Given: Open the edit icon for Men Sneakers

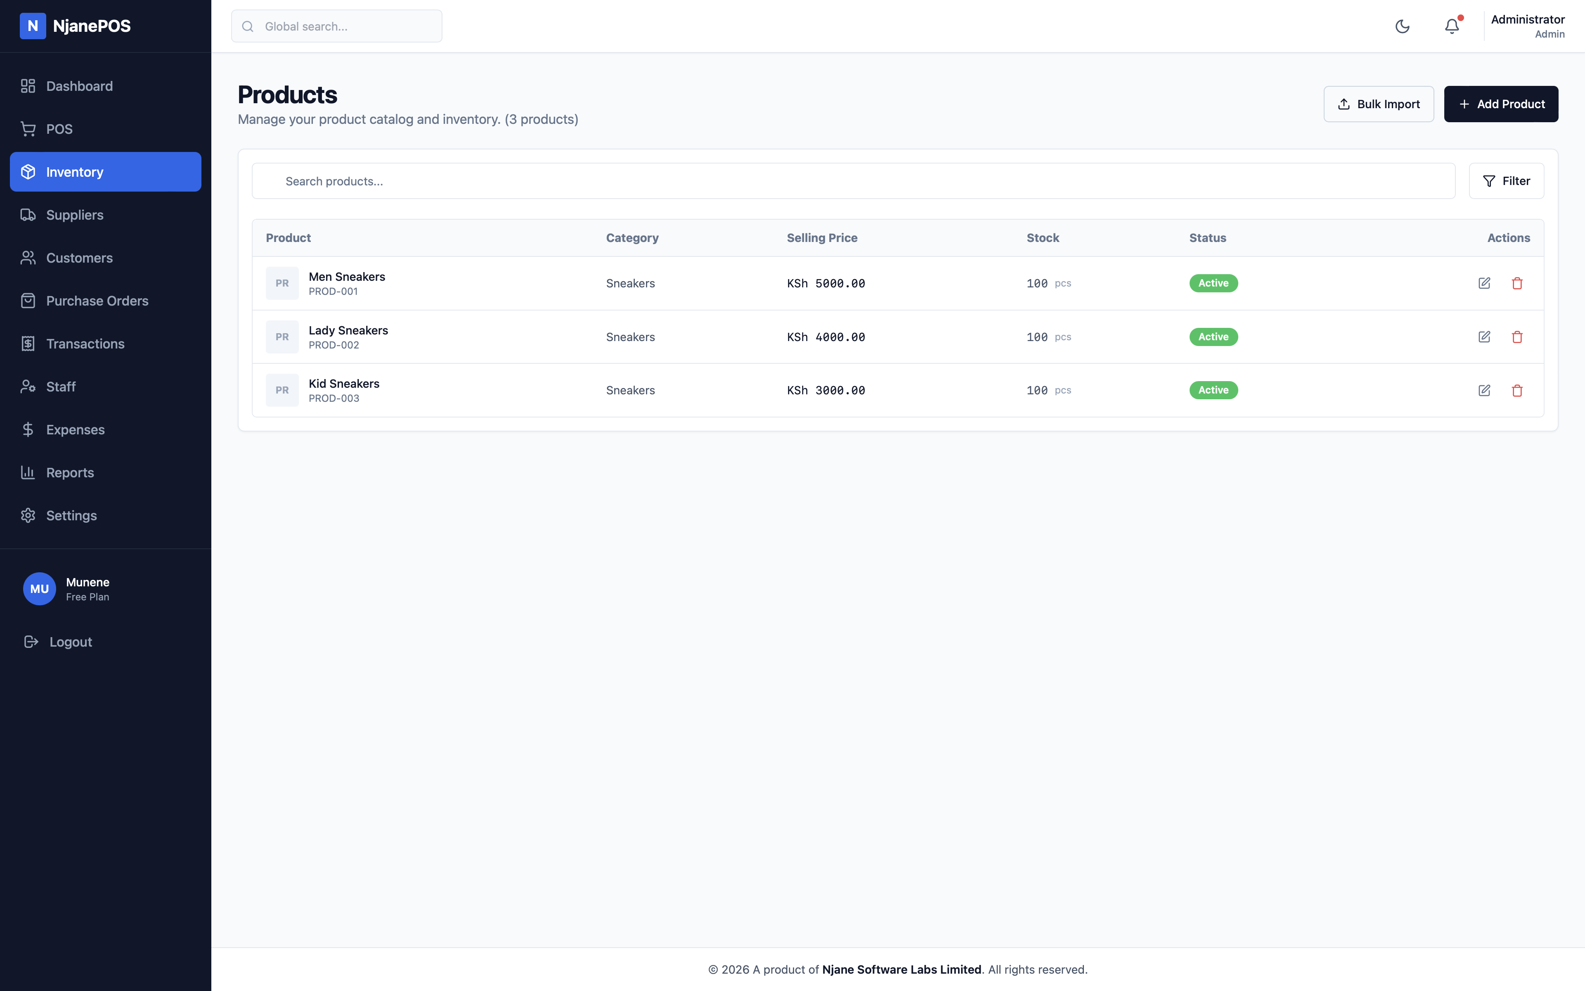Looking at the screenshot, I should 1485,283.
